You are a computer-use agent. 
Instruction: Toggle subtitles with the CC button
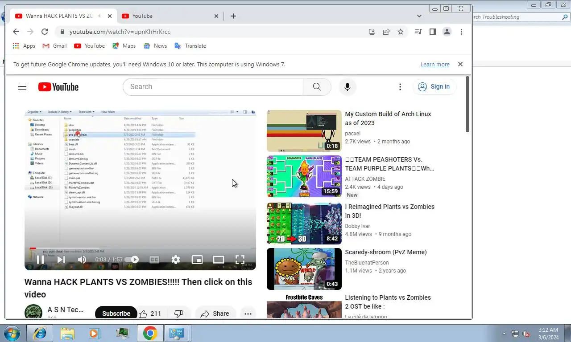coord(154,260)
